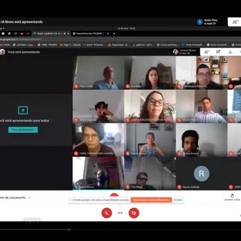Image resolution: width=241 pixels, height=241 pixels.
Task: Click the red hang up call button
Action: (x=120, y=213)
